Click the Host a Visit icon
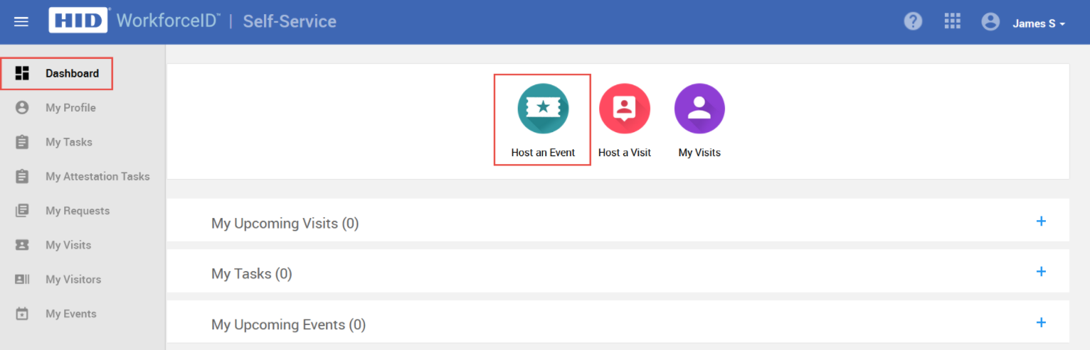Viewport: 1090px width, 350px height. point(624,109)
